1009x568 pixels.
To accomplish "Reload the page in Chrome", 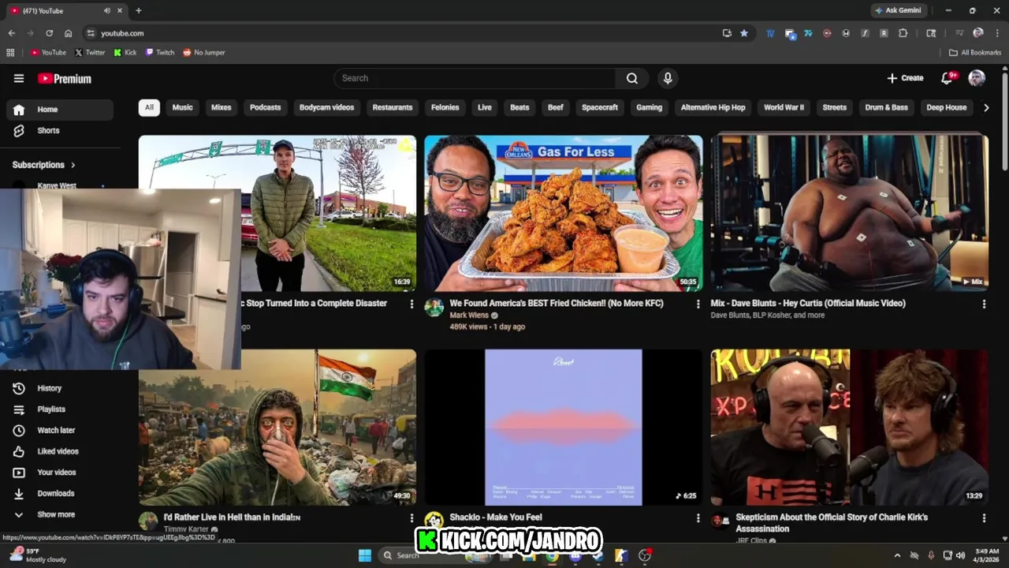I will 49,33.
